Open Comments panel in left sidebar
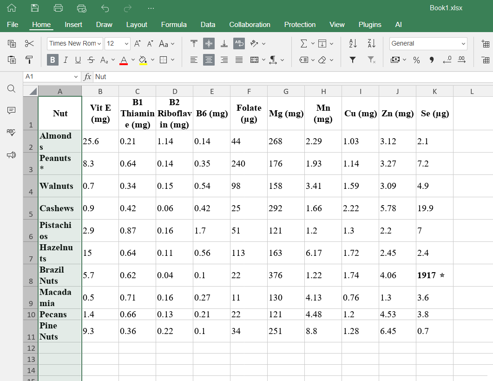Viewport: 493px width, 381px height. 12,110
